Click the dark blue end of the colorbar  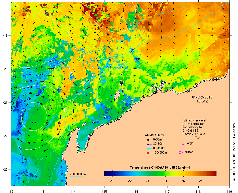tap(106, 173)
